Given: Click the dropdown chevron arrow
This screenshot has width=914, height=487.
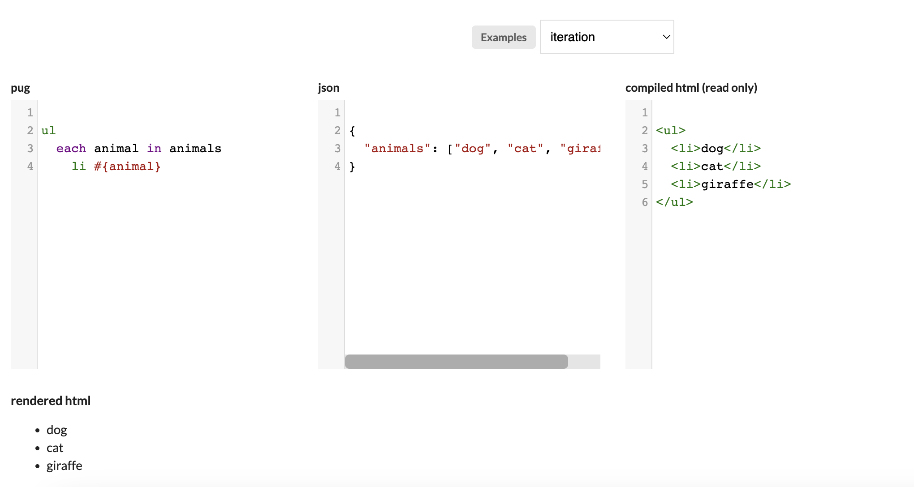Looking at the screenshot, I should point(666,37).
